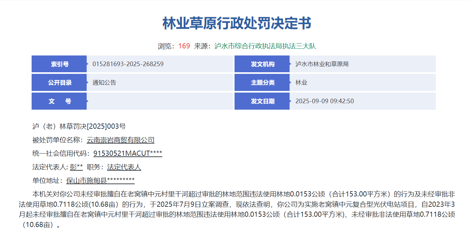
Task: Click index number 015281693-2025-268259
Action: point(128,64)
